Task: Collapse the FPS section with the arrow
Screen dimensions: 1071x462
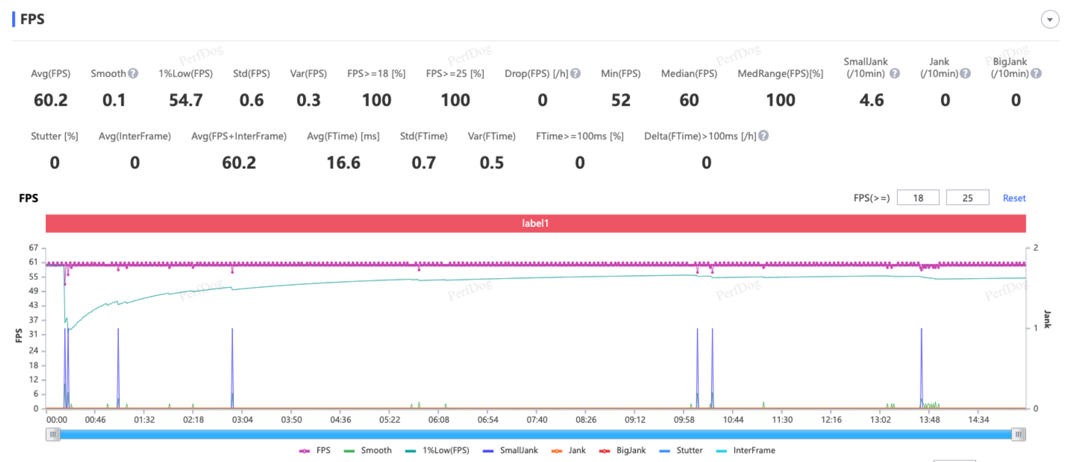Action: [1050, 20]
